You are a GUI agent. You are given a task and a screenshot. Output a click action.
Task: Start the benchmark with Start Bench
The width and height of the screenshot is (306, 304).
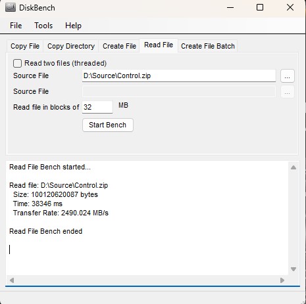(108, 125)
